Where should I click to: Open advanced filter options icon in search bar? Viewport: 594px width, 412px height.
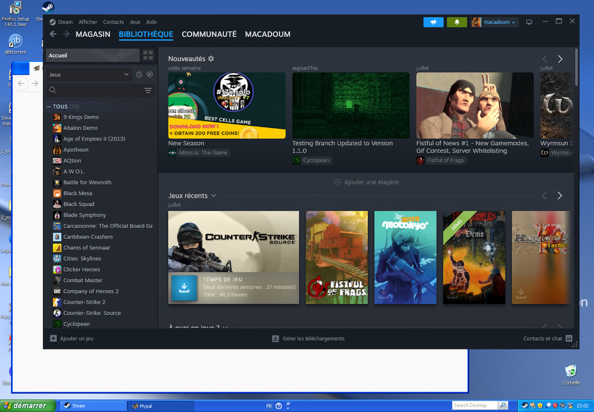(x=148, y=90)
